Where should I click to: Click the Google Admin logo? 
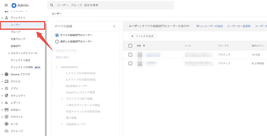pyautogui.click(x=20, y=5)
